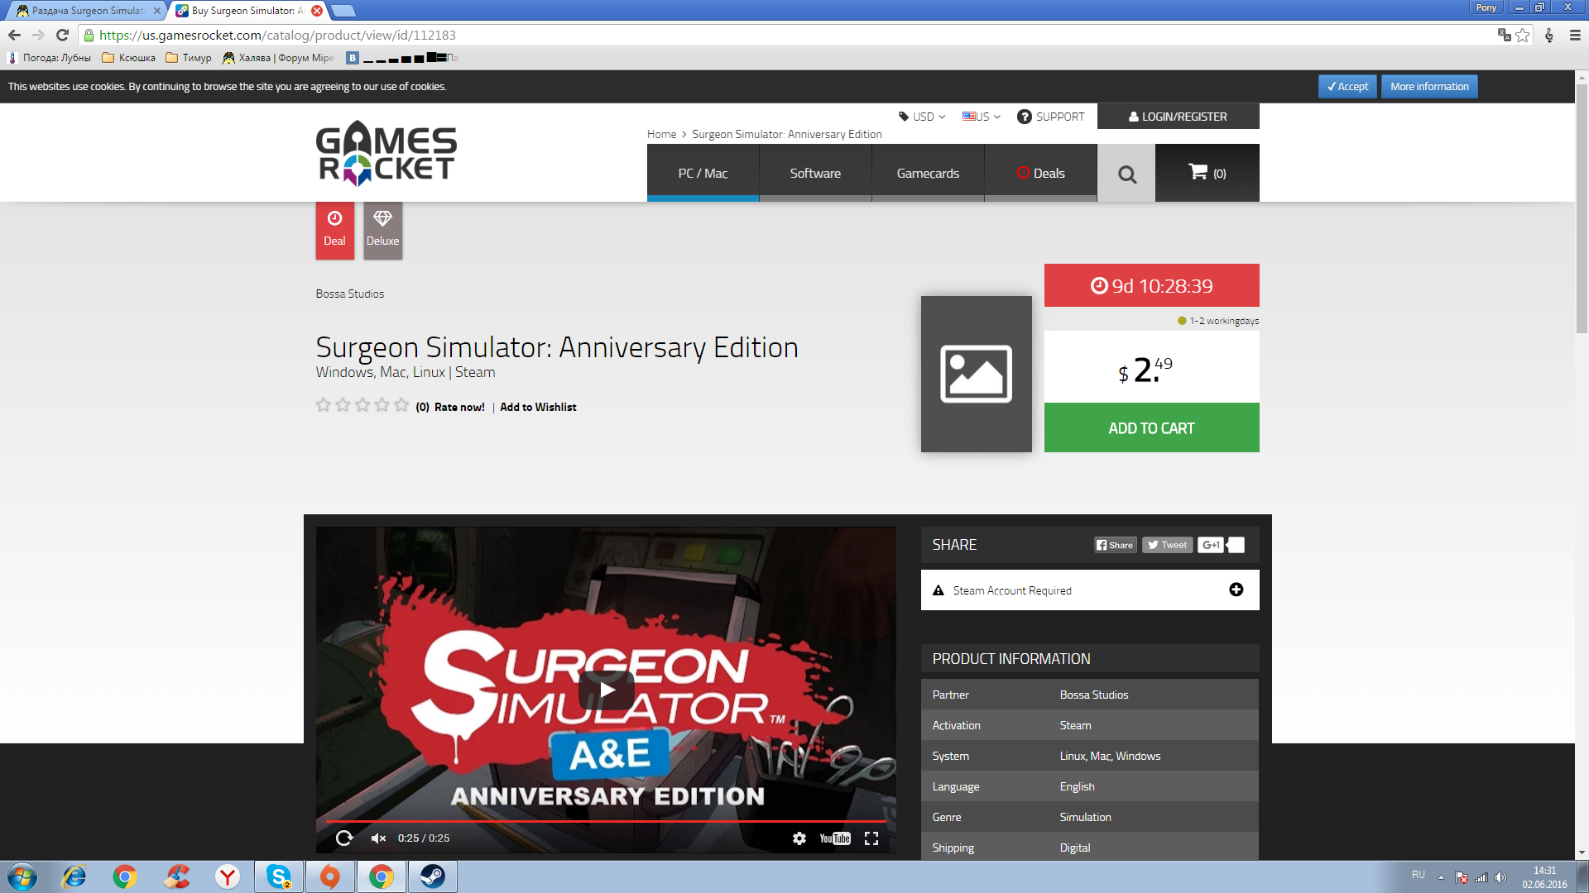The image size is (1589, 893).
Task: Click the Home breadcrumb link
Action: pos(661,134)
